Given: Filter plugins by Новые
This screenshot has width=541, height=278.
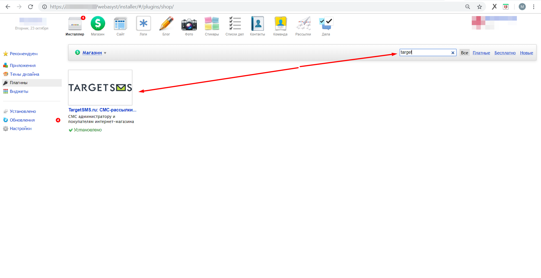Looking at the screenshot, I should click(526, 53).
